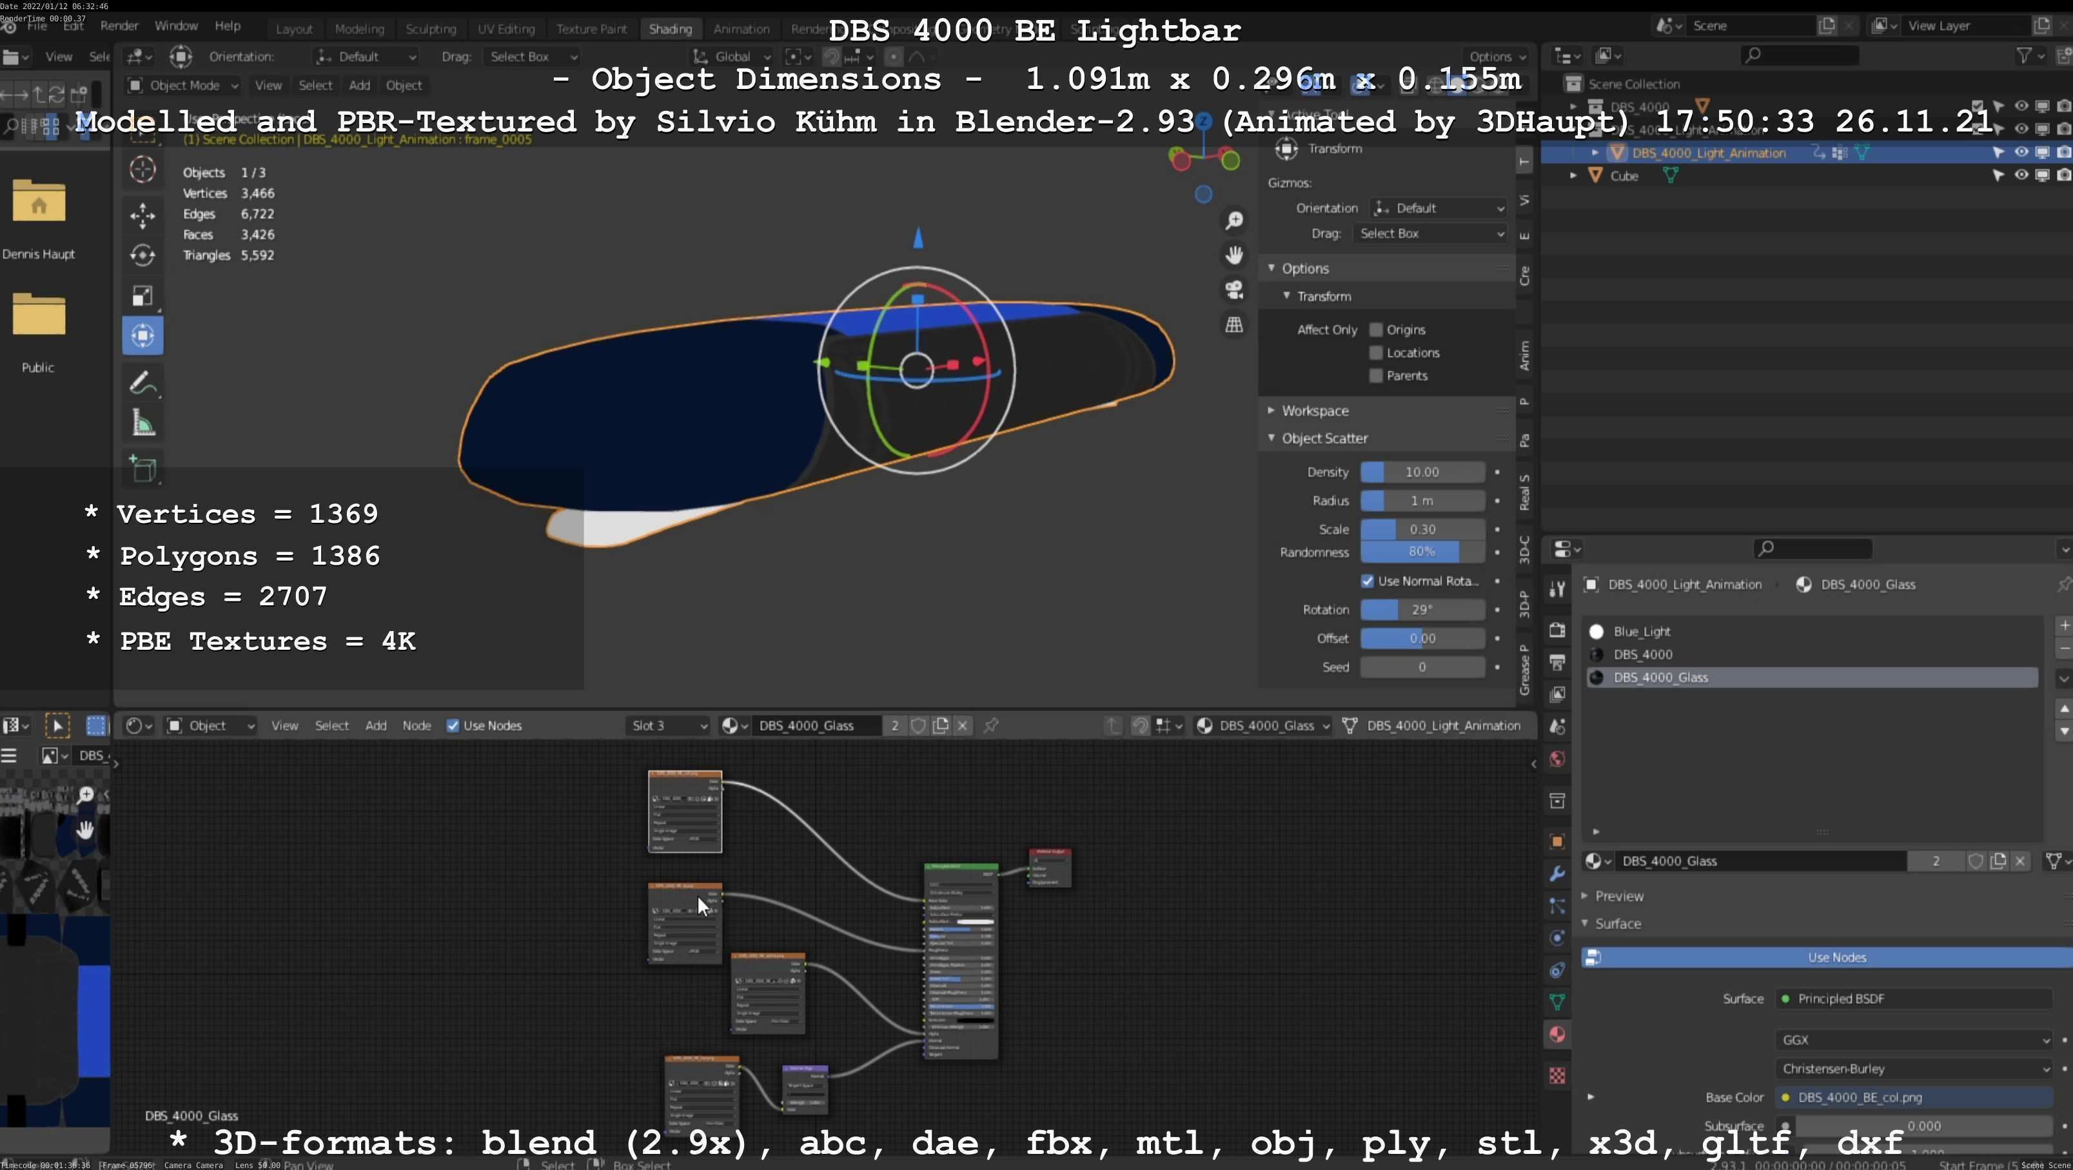Open the Object Mode dropdown
This screenshot has width=2073, height=1170.
184,85
